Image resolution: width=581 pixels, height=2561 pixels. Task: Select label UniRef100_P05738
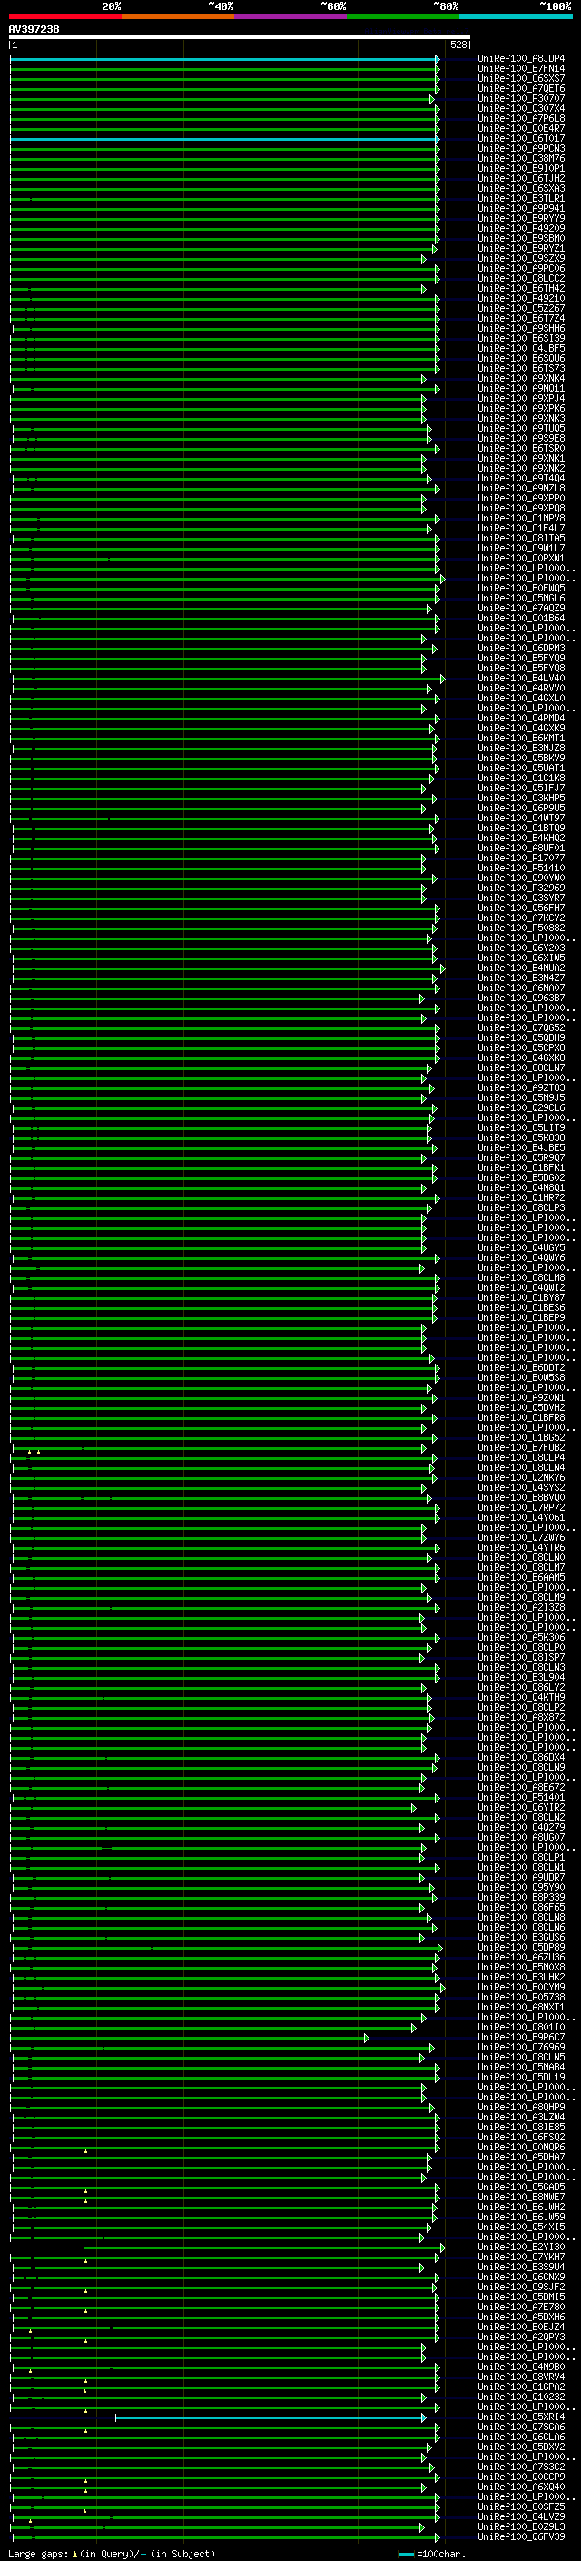point(520,1998)
